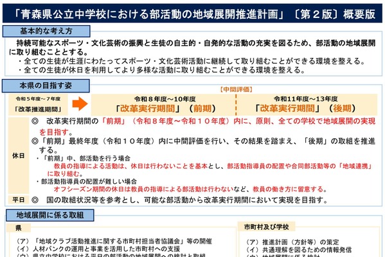Click the 令和5年度～7年度 label

(38, 99)
